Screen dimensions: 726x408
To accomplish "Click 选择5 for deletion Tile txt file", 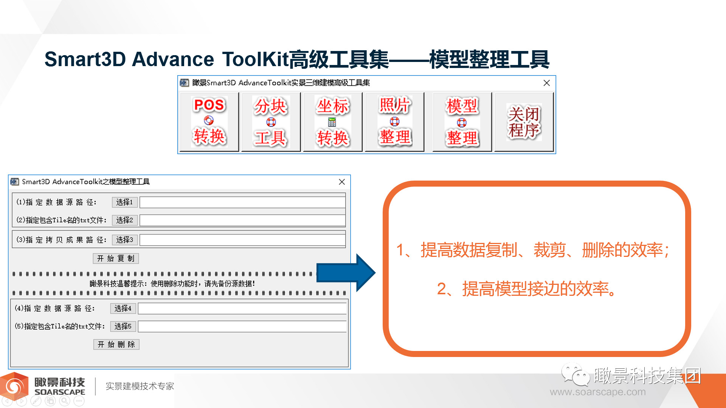I will tap(123, 326).
